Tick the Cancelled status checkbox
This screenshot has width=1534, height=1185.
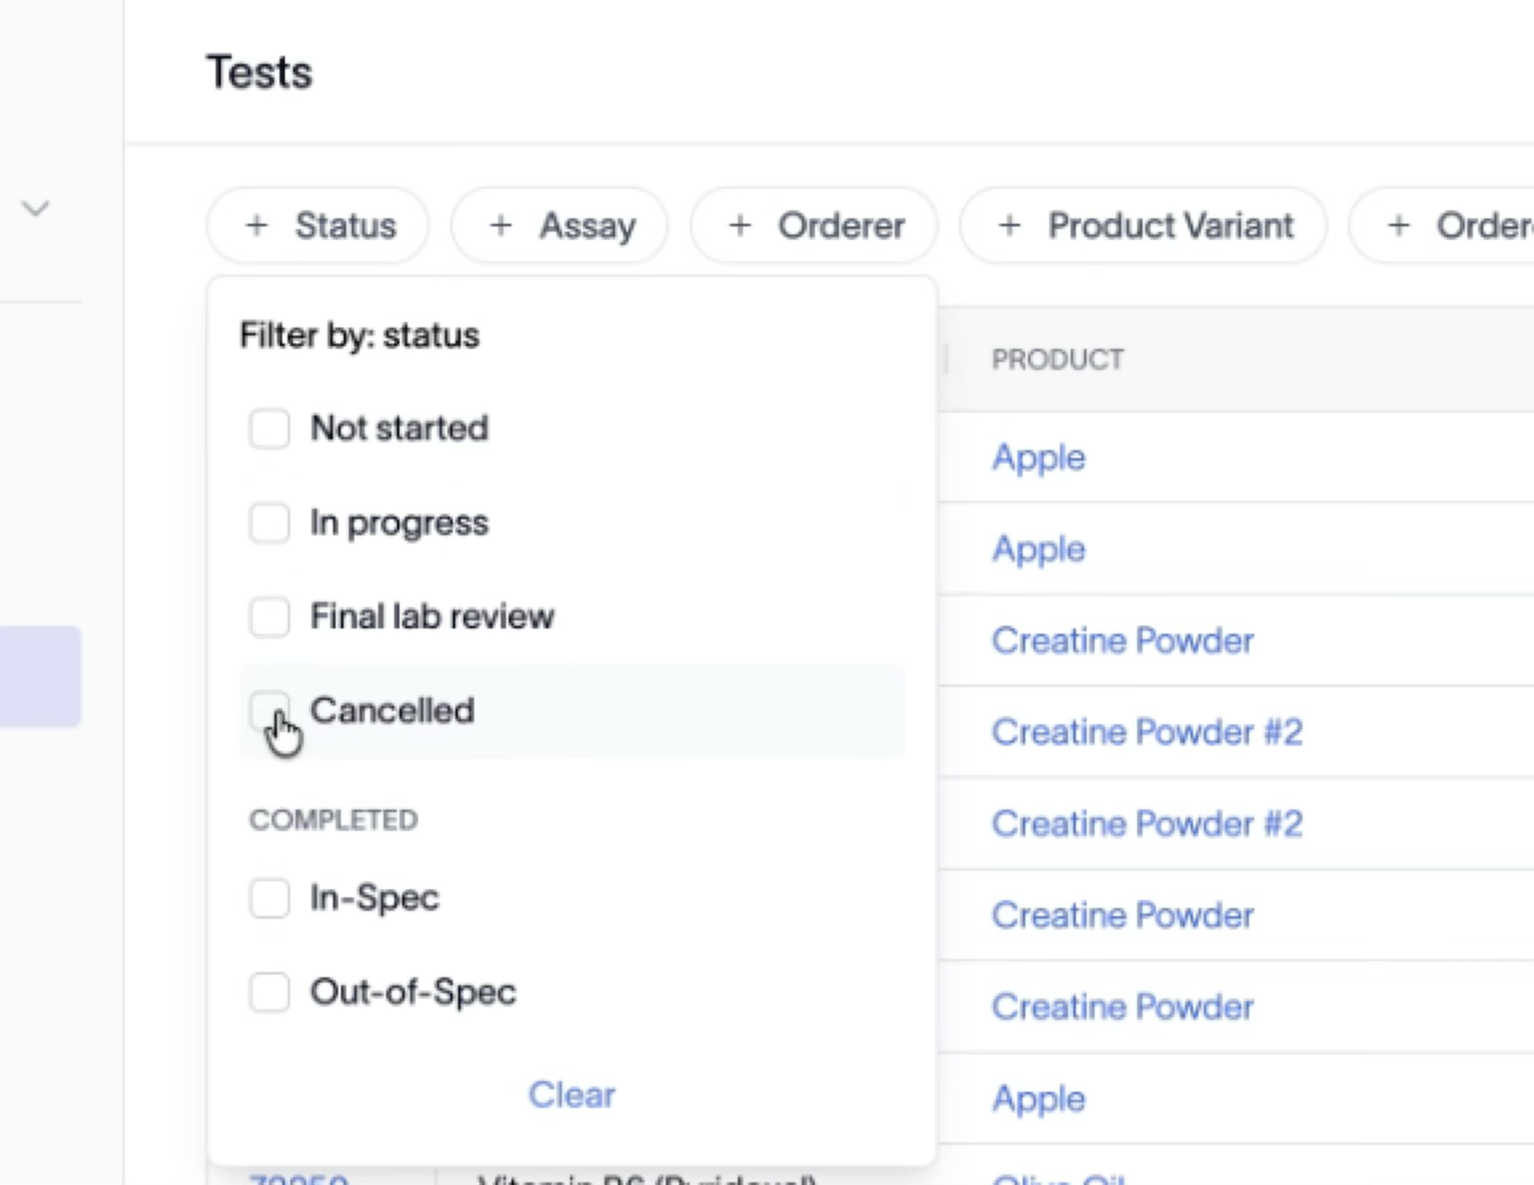coord(269,711)
